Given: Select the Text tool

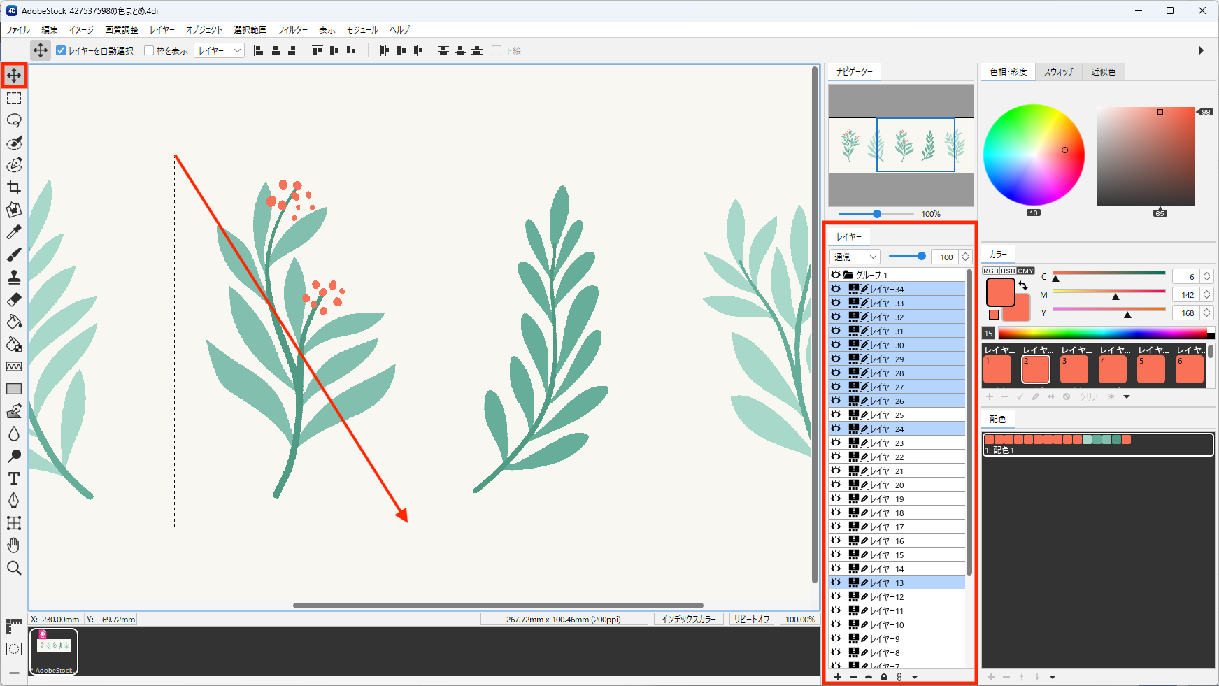Looking at the screenshot, I should [x=14, y=478].
